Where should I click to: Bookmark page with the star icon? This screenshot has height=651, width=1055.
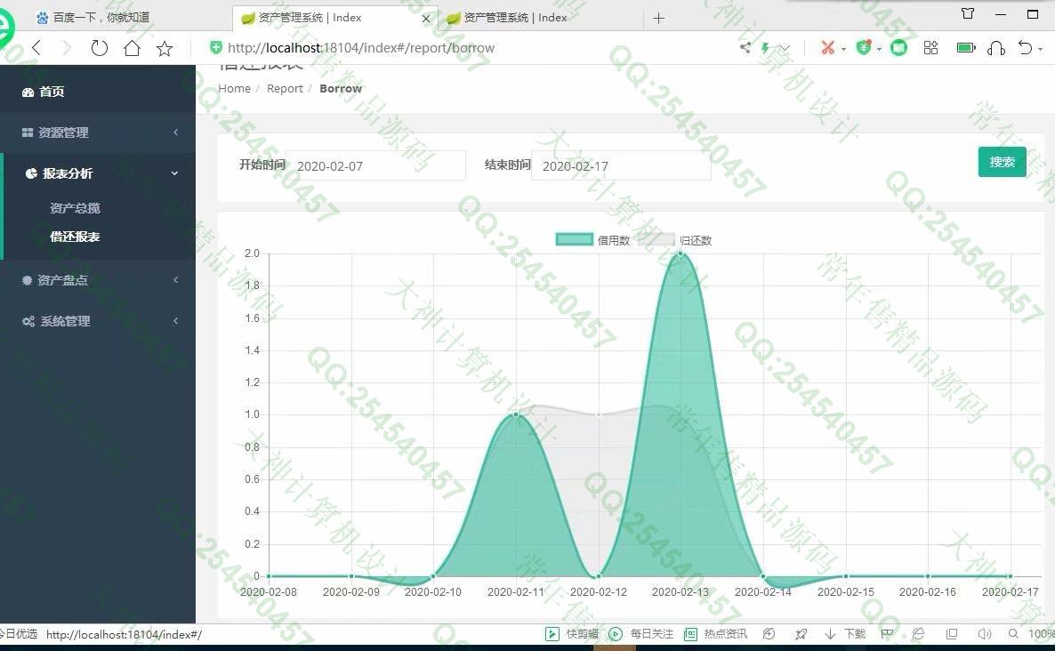tap(165, 48)
